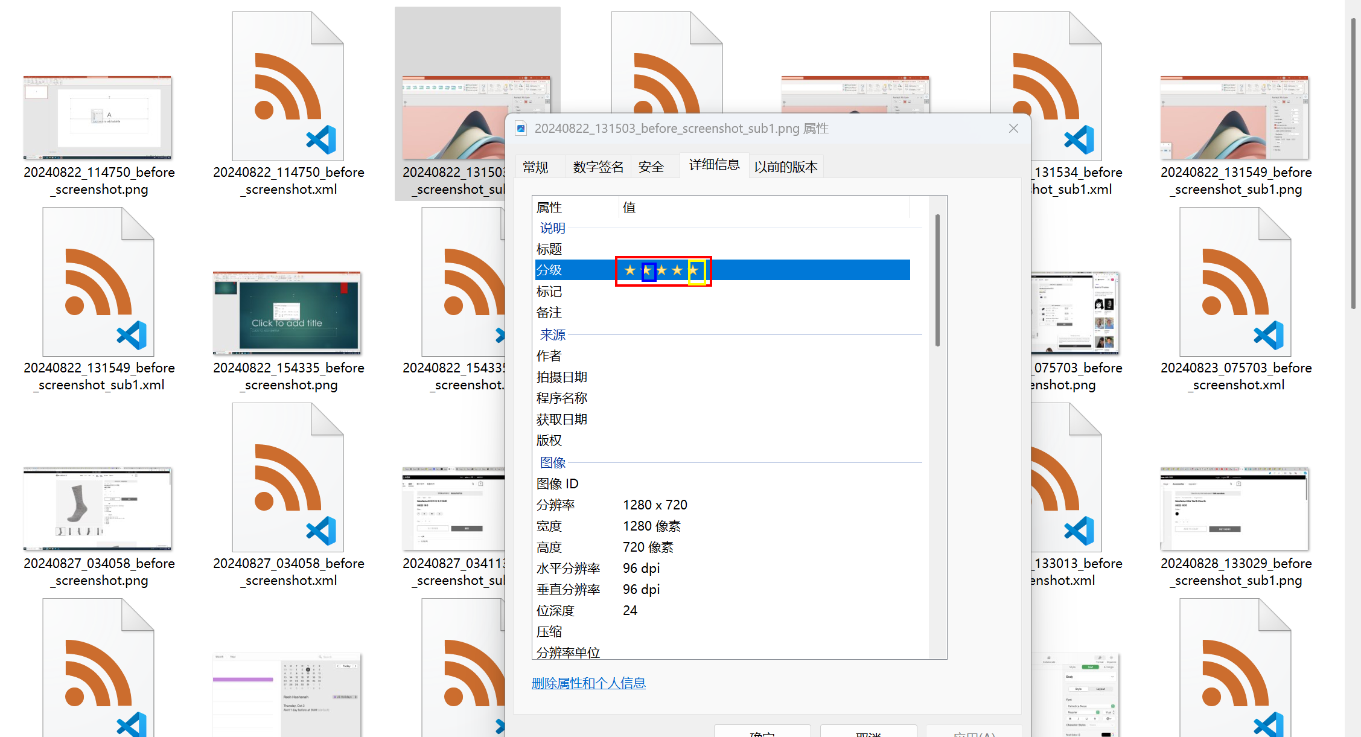Click the first rating star
Screen dimensions: 1361x737
click(630, 270)
